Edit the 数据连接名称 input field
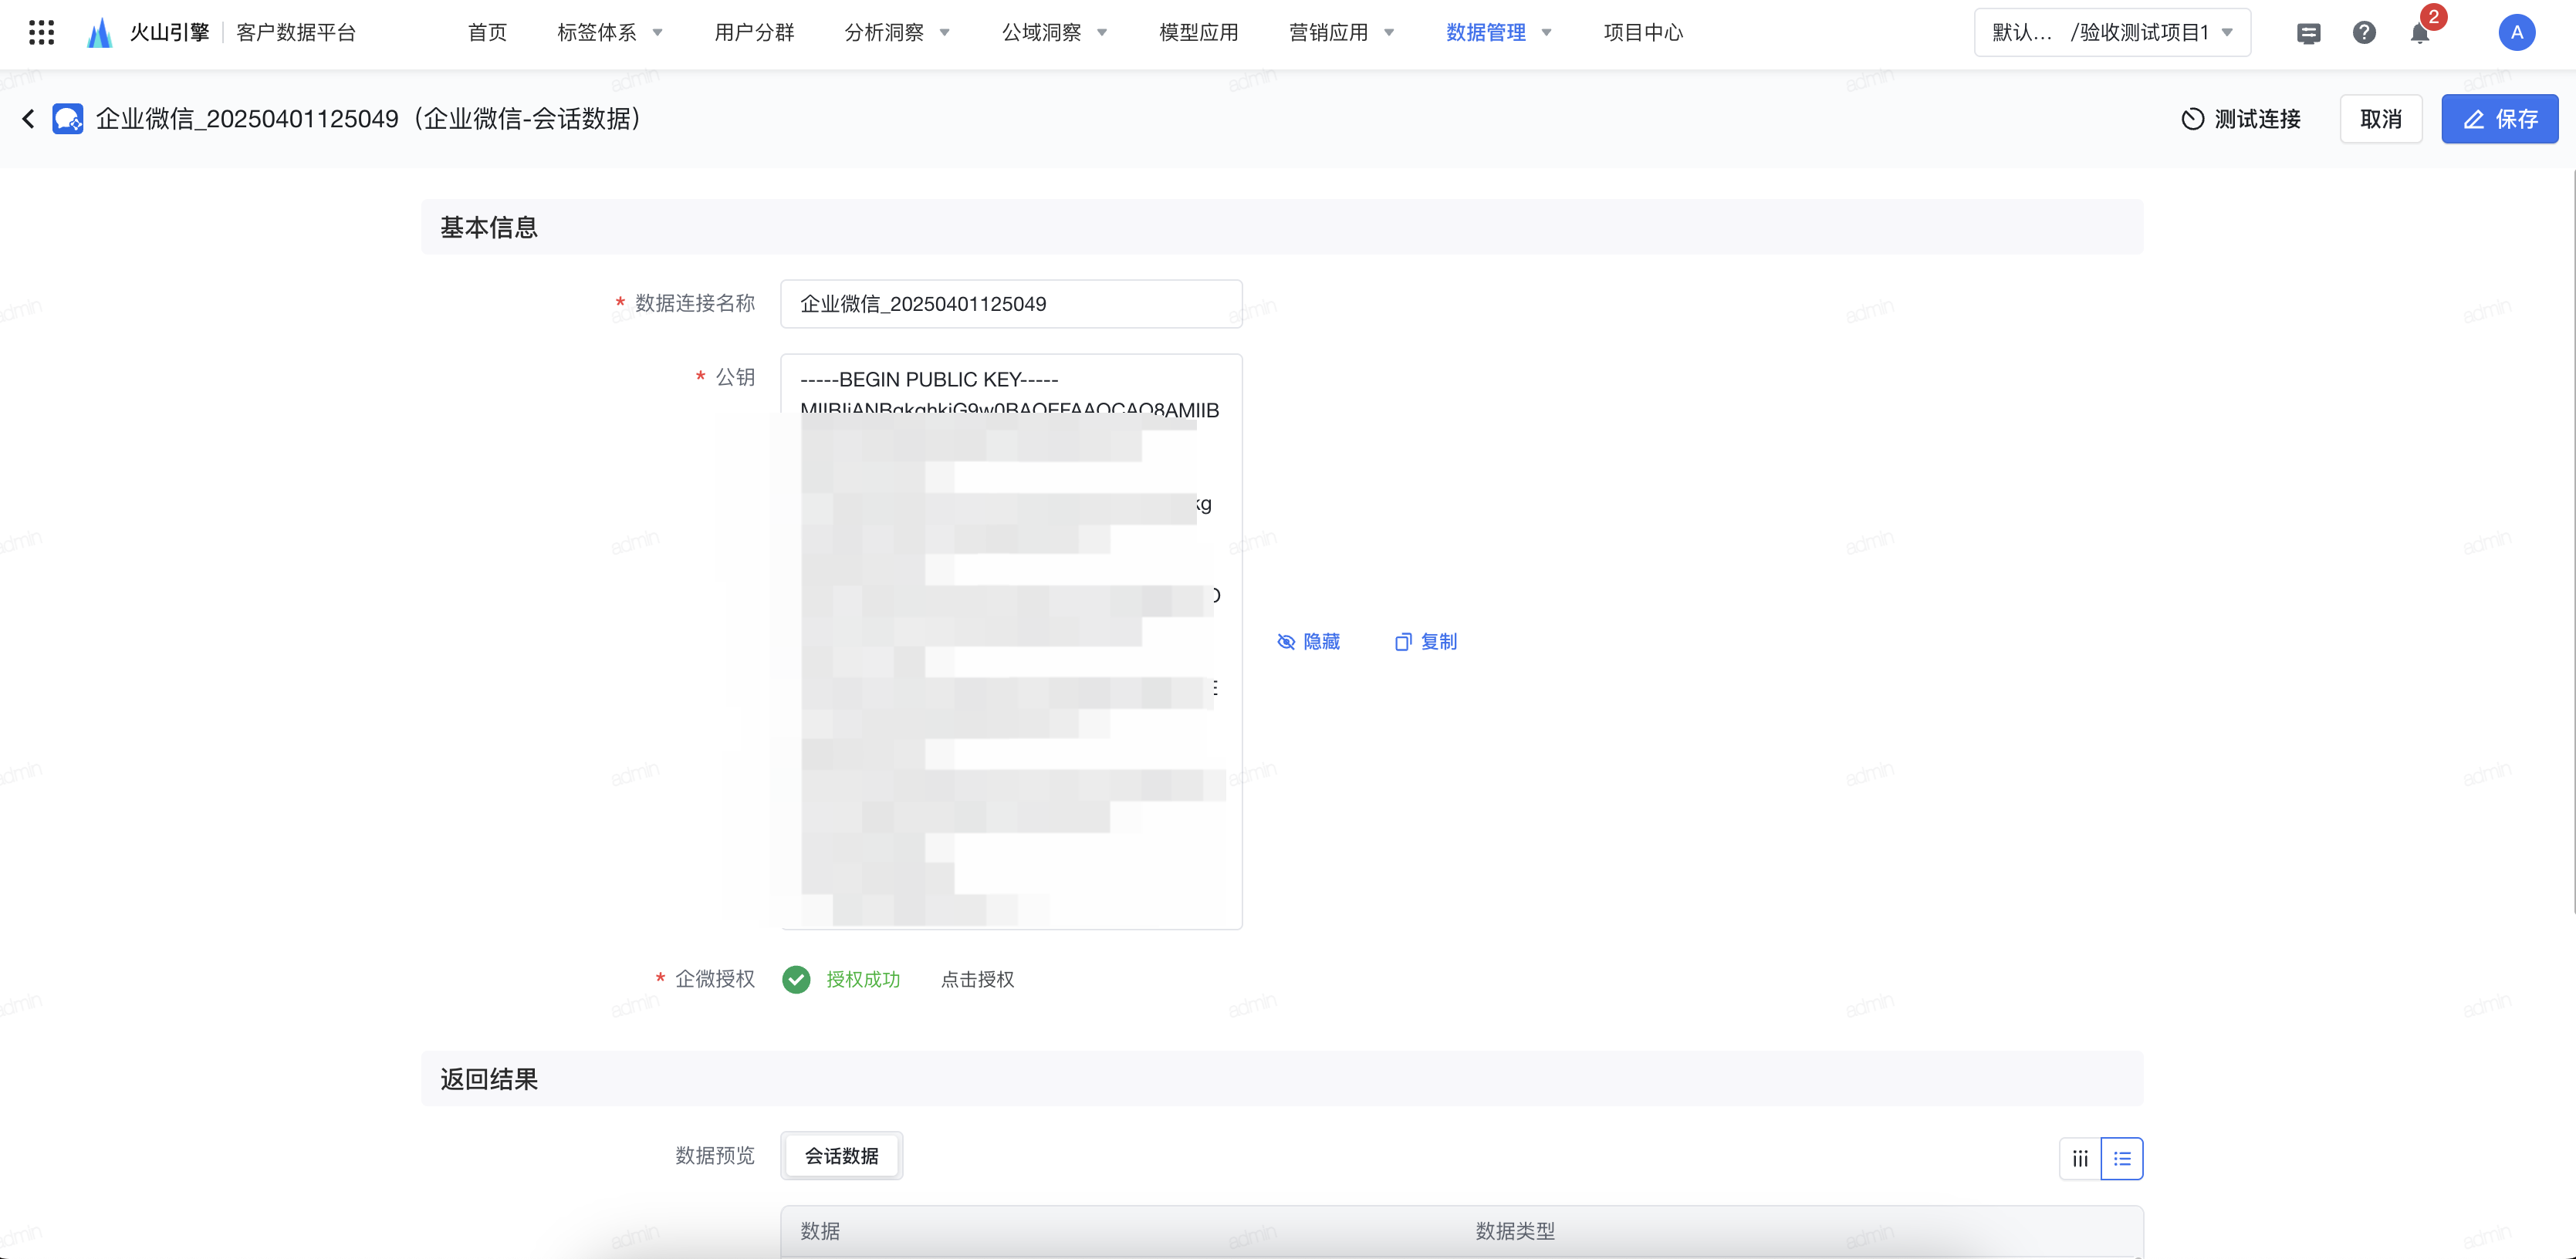This screenshot has width=2576, height=1259. 1011,304
